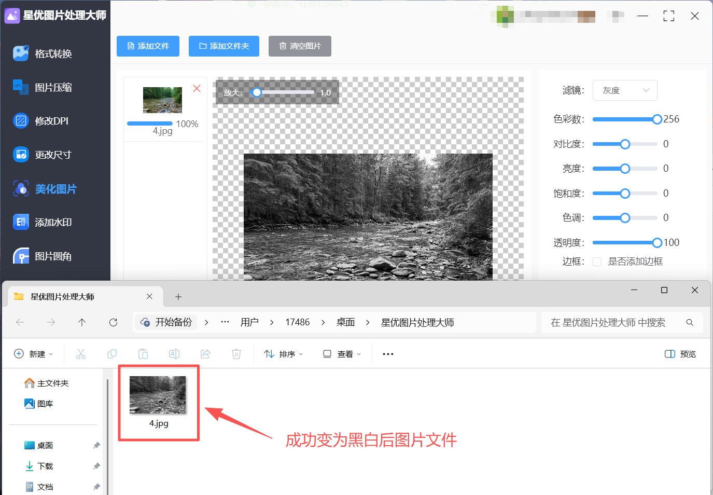Open 下载 in navigation pane
The width and height of the screenshot is (713, 495).
pyautogui.click(x=39, y=466)
